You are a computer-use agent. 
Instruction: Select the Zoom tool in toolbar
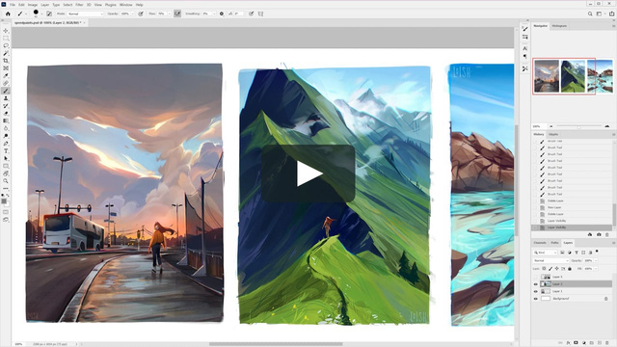[x=6, y=181]
